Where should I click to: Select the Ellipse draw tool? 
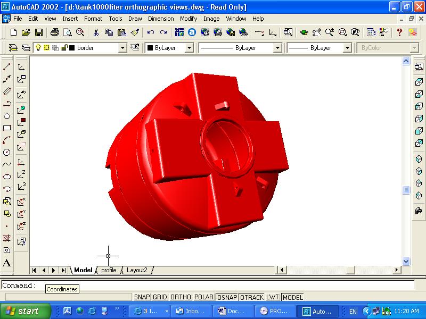click(7, 177)
